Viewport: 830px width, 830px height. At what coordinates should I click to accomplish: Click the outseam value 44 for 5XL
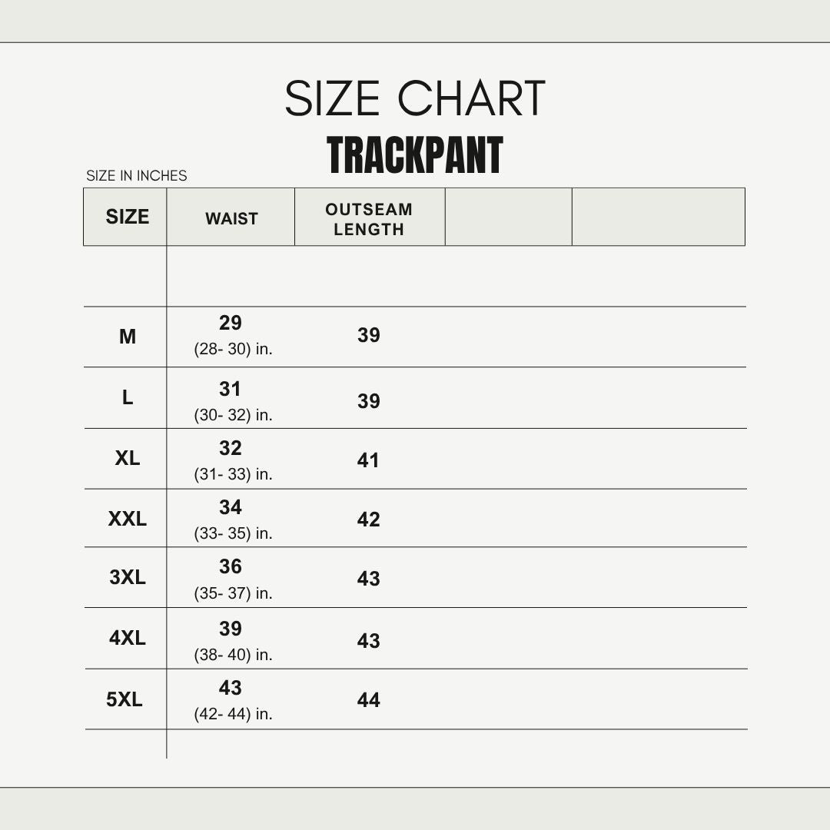368,700
